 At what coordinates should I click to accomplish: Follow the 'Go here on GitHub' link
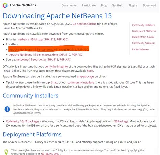[x=84, y=24]
